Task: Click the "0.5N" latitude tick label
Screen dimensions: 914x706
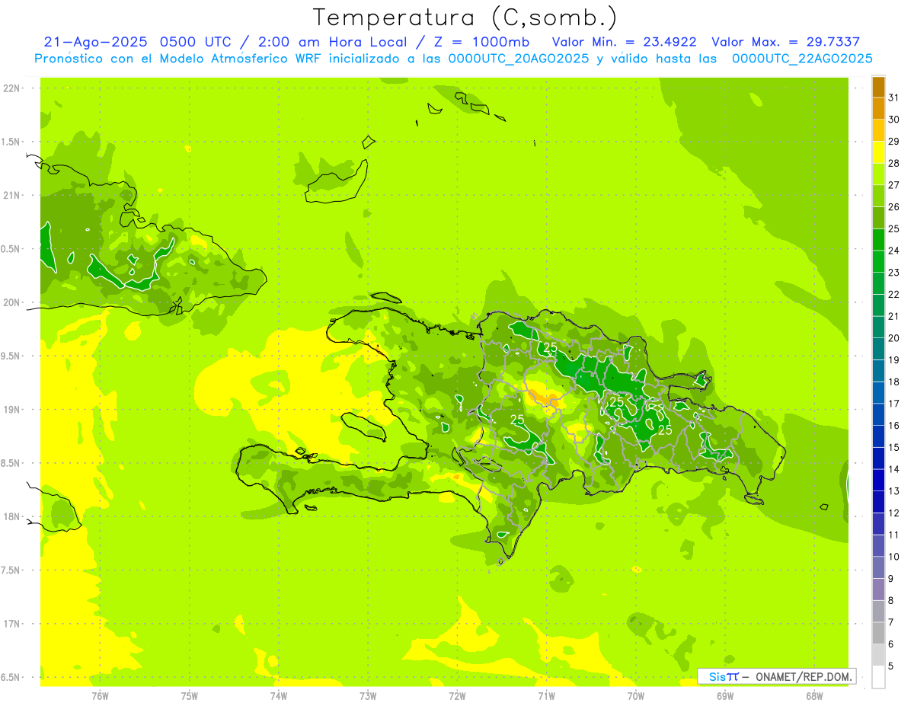Action: [11, 249]
